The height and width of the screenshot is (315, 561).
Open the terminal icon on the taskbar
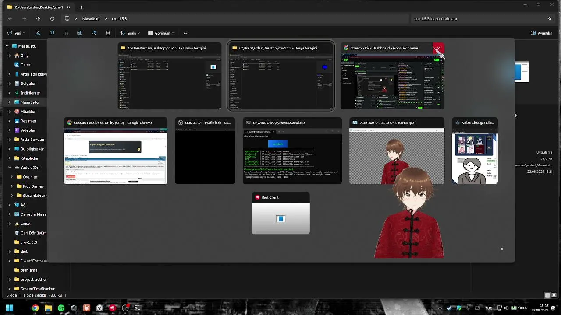click(x=138, y=308)
